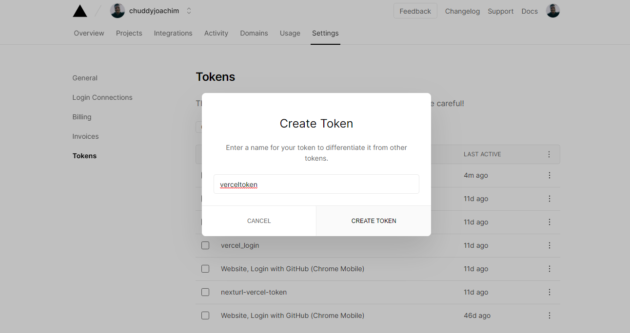The height and width of the screenshot is (333, 630).
Task: Open the three-dot menu beside the 4m ago token
Action: click(550, 175)
